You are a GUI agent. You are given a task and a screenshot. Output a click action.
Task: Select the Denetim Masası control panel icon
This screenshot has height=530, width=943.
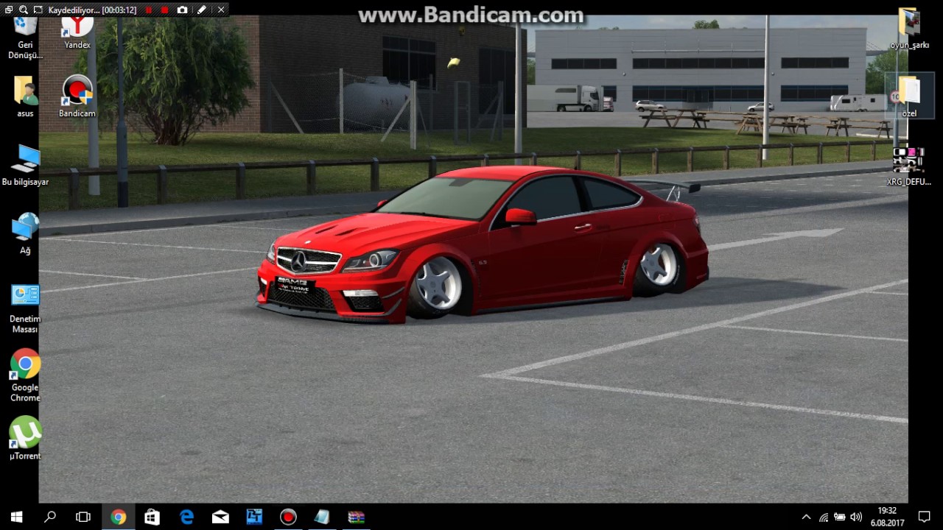click(x=25, y=308)
